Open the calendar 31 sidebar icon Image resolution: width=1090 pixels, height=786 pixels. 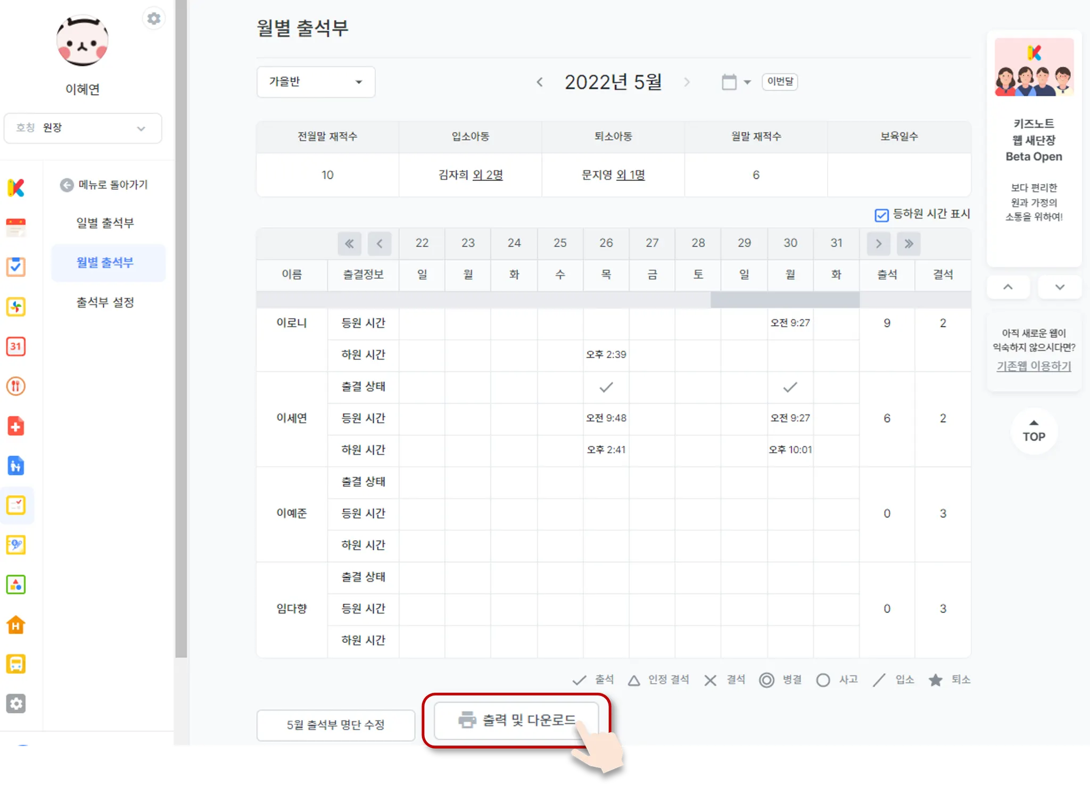16,346
